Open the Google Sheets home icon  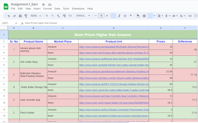pos(6,7)
